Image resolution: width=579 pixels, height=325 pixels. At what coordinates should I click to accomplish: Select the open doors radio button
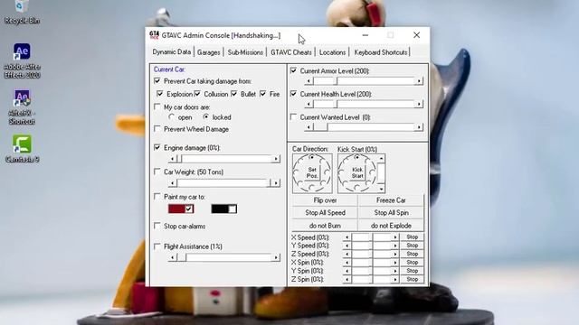(x=171, y=117)
